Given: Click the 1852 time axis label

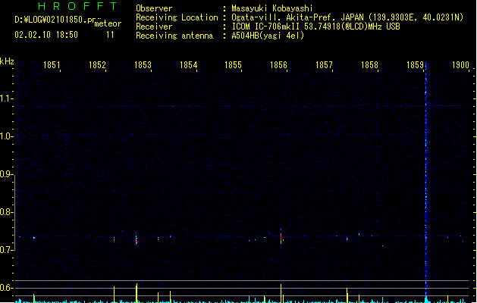Looking at the screenshot, I should tap(97, 64).
